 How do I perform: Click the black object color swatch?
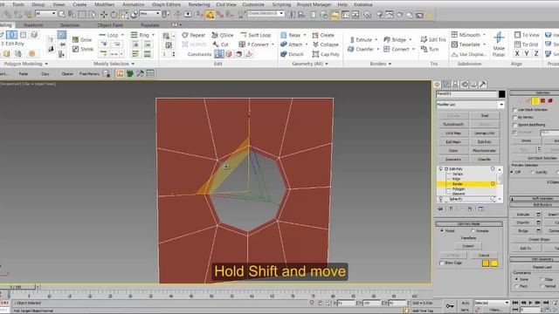click(x=501, y=94)
